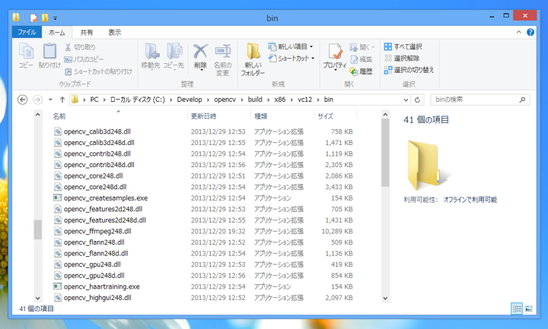548x329 pixels.
Task: Click the help question mark icon
Action: [x=530, y=32]
